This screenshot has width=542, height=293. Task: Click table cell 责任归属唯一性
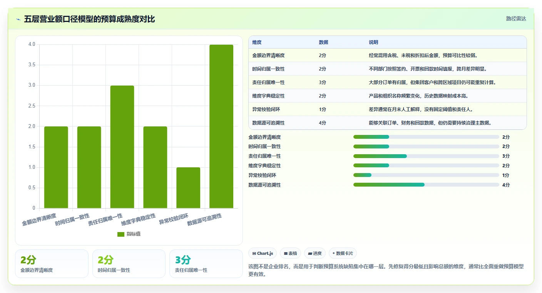click(x=268, y=83)
